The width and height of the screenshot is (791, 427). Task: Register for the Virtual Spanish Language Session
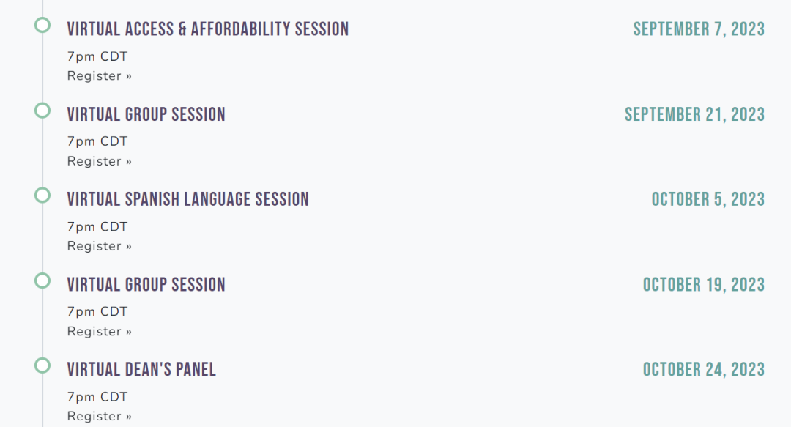[100, 246]
